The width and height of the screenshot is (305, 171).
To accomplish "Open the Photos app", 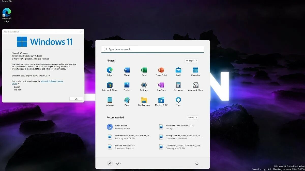I will click(127, 87).
